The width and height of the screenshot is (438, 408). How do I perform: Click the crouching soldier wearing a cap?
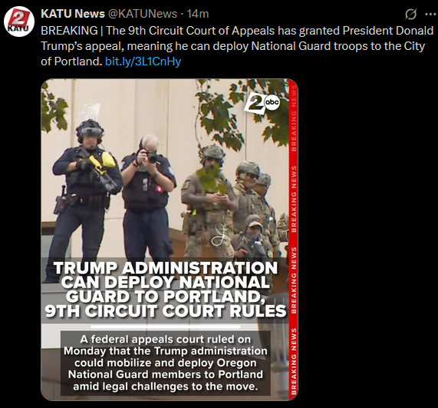click(252, 238)
